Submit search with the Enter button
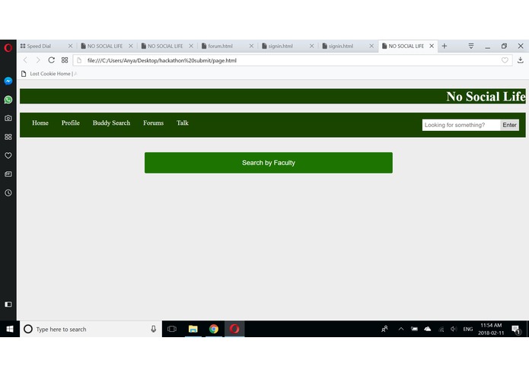The width and height of the screenshot is (529, 376). pos(509,125)
